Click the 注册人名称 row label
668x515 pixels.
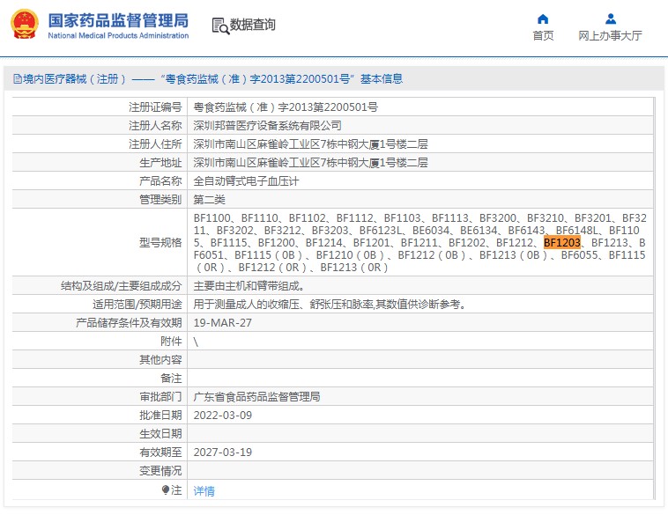tap(155, 126)
